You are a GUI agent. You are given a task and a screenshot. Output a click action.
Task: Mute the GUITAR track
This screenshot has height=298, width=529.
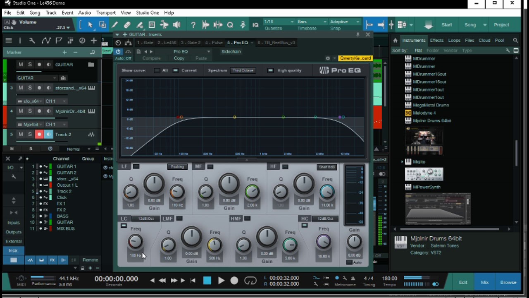pyautogui.click(x=21, y=65)
